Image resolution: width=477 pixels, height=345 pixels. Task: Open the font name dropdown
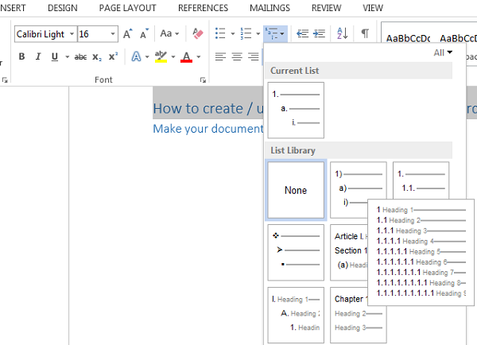click(72, 34)
